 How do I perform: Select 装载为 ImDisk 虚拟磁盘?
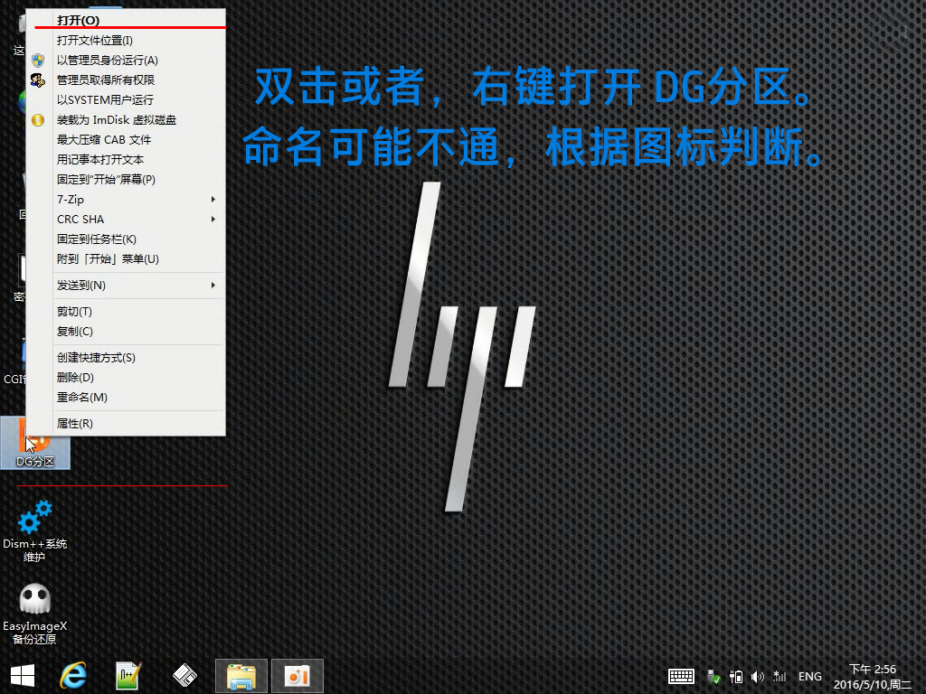pyautogui.click(x=126, y=120)
